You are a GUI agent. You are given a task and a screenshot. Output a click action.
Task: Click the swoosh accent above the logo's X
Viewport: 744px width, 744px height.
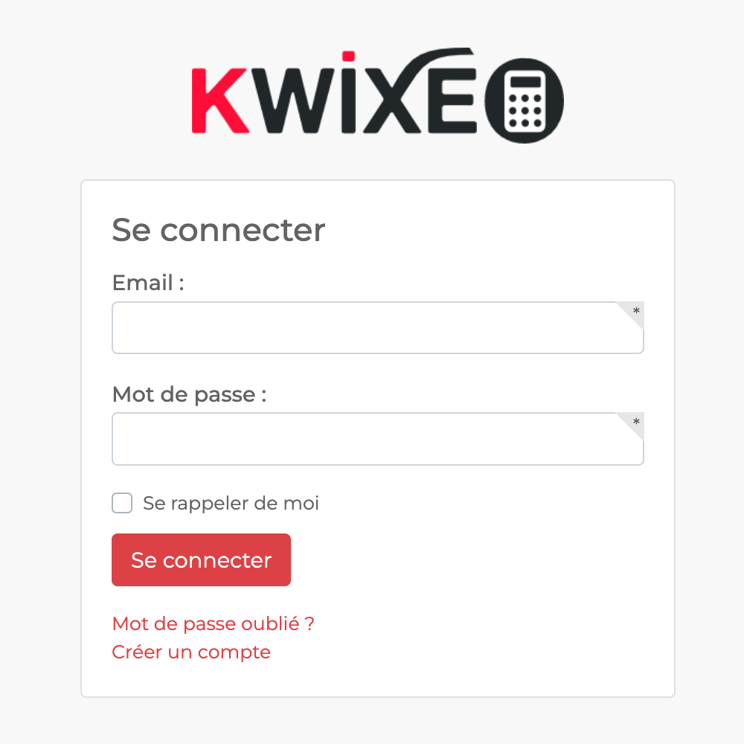tap(439, 60)
